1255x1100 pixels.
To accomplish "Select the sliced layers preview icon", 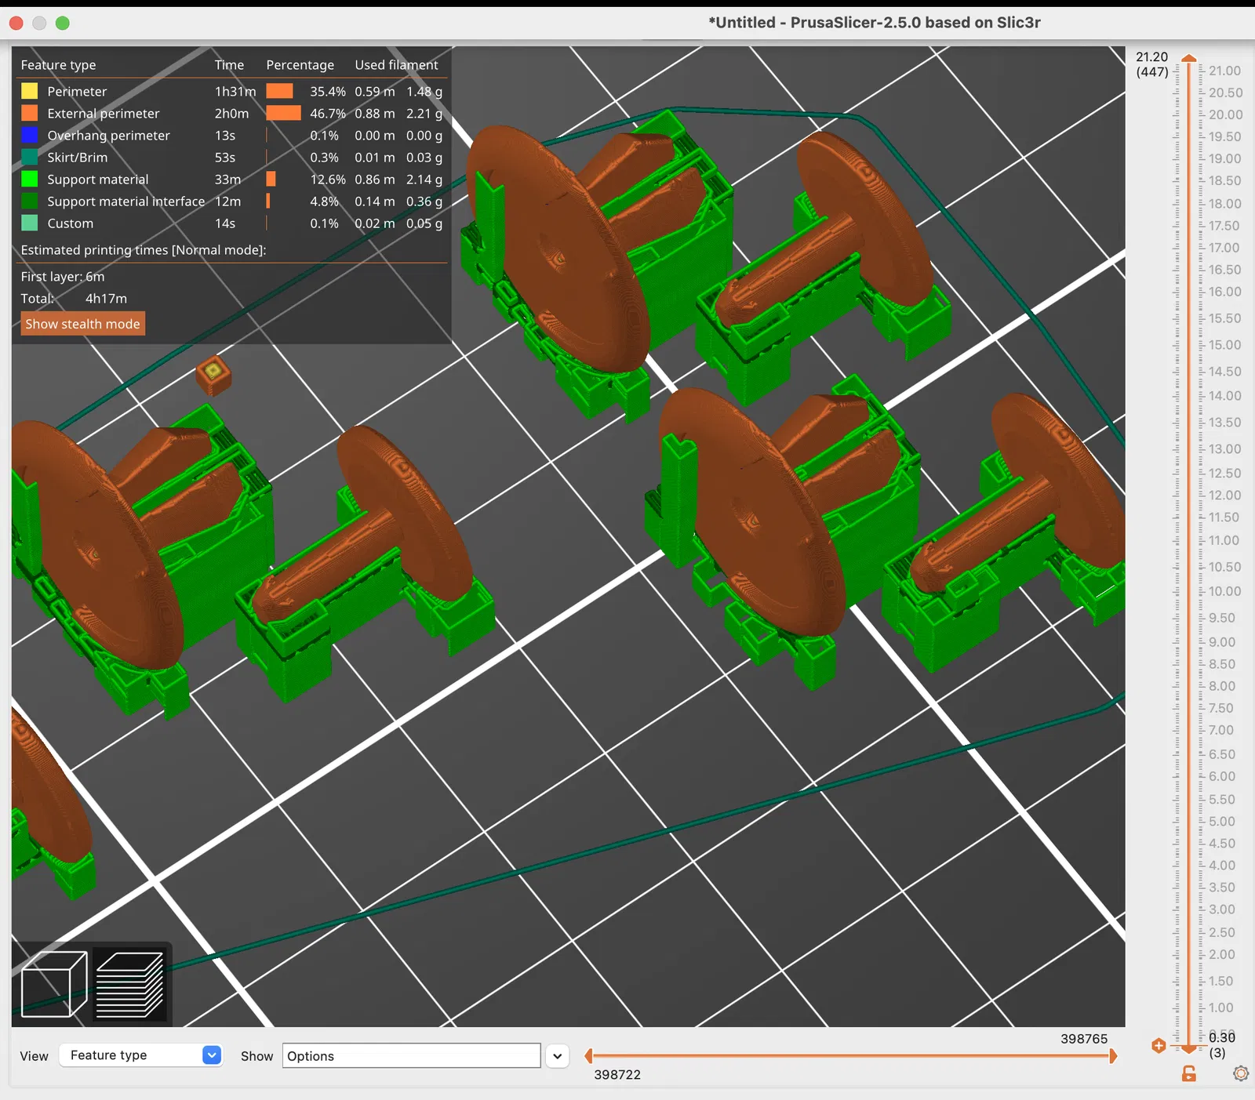I will (129, 984).
